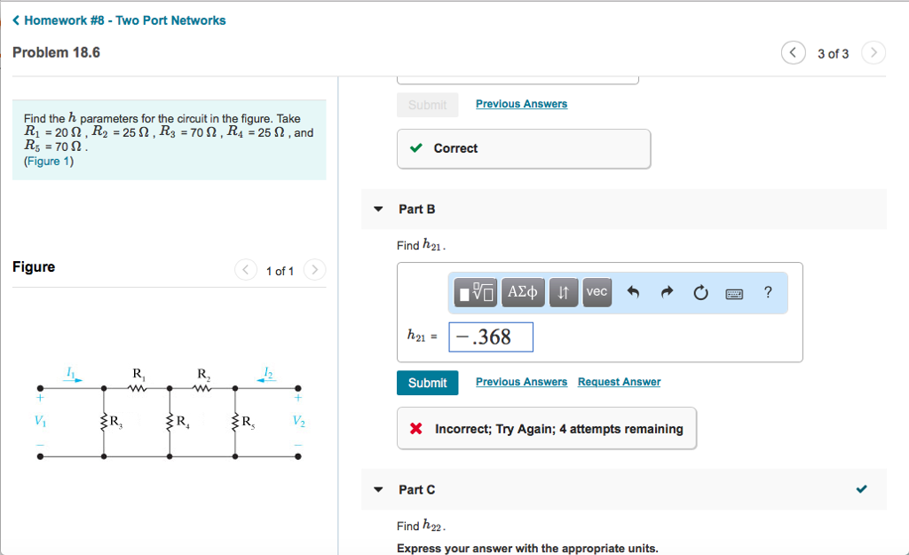Click the Request Answer link
This screenshot has height=555, width=909.
pos(619,382)
